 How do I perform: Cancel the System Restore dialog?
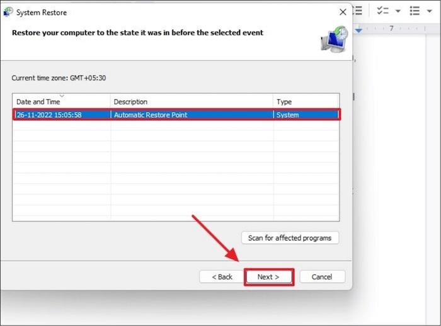click(323, 277)
